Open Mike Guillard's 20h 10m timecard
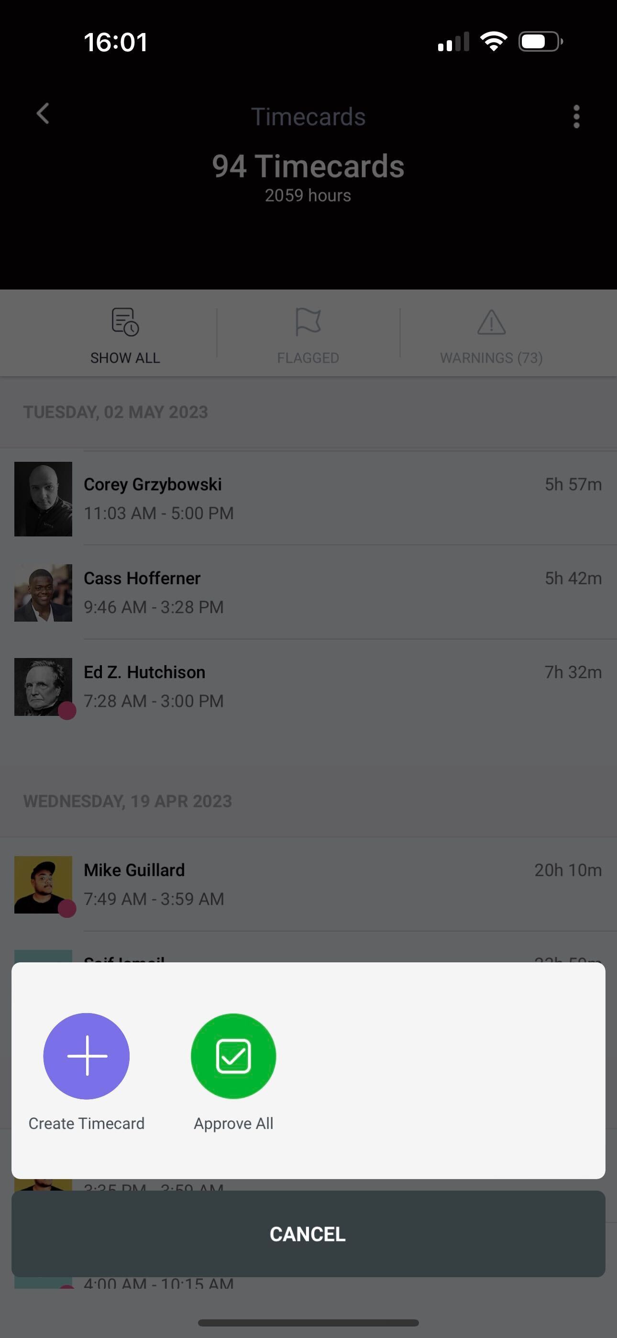617x1338 pixels. 308,884
